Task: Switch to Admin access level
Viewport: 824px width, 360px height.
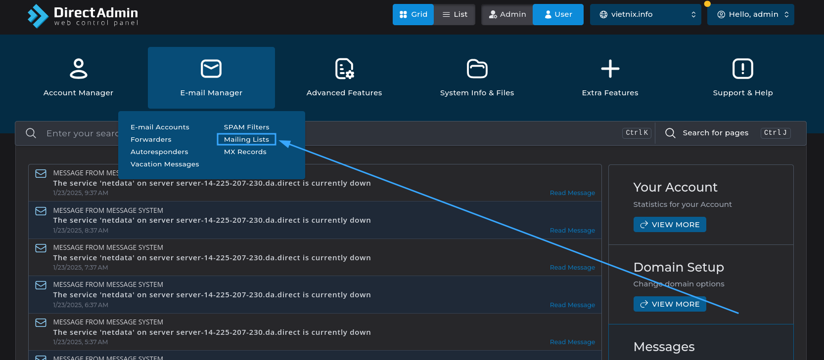Action: (507, 14)
